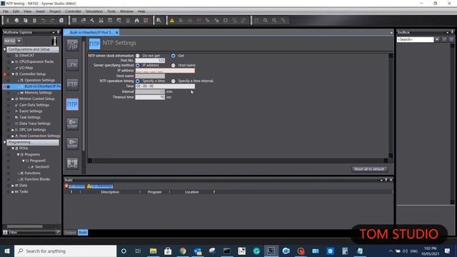The height and width of the screenshot is (257, 457).
Task: Select 'Do not get' NTP clock option
Action: tap(138, 56)
